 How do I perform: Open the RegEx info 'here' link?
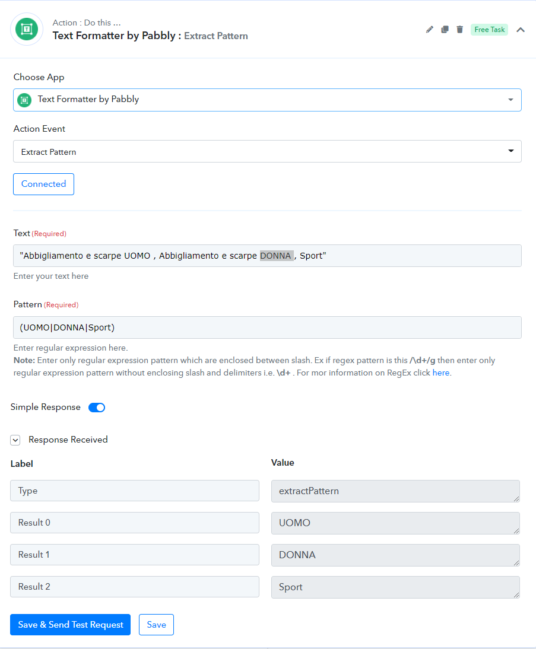(x=440, y=373)
